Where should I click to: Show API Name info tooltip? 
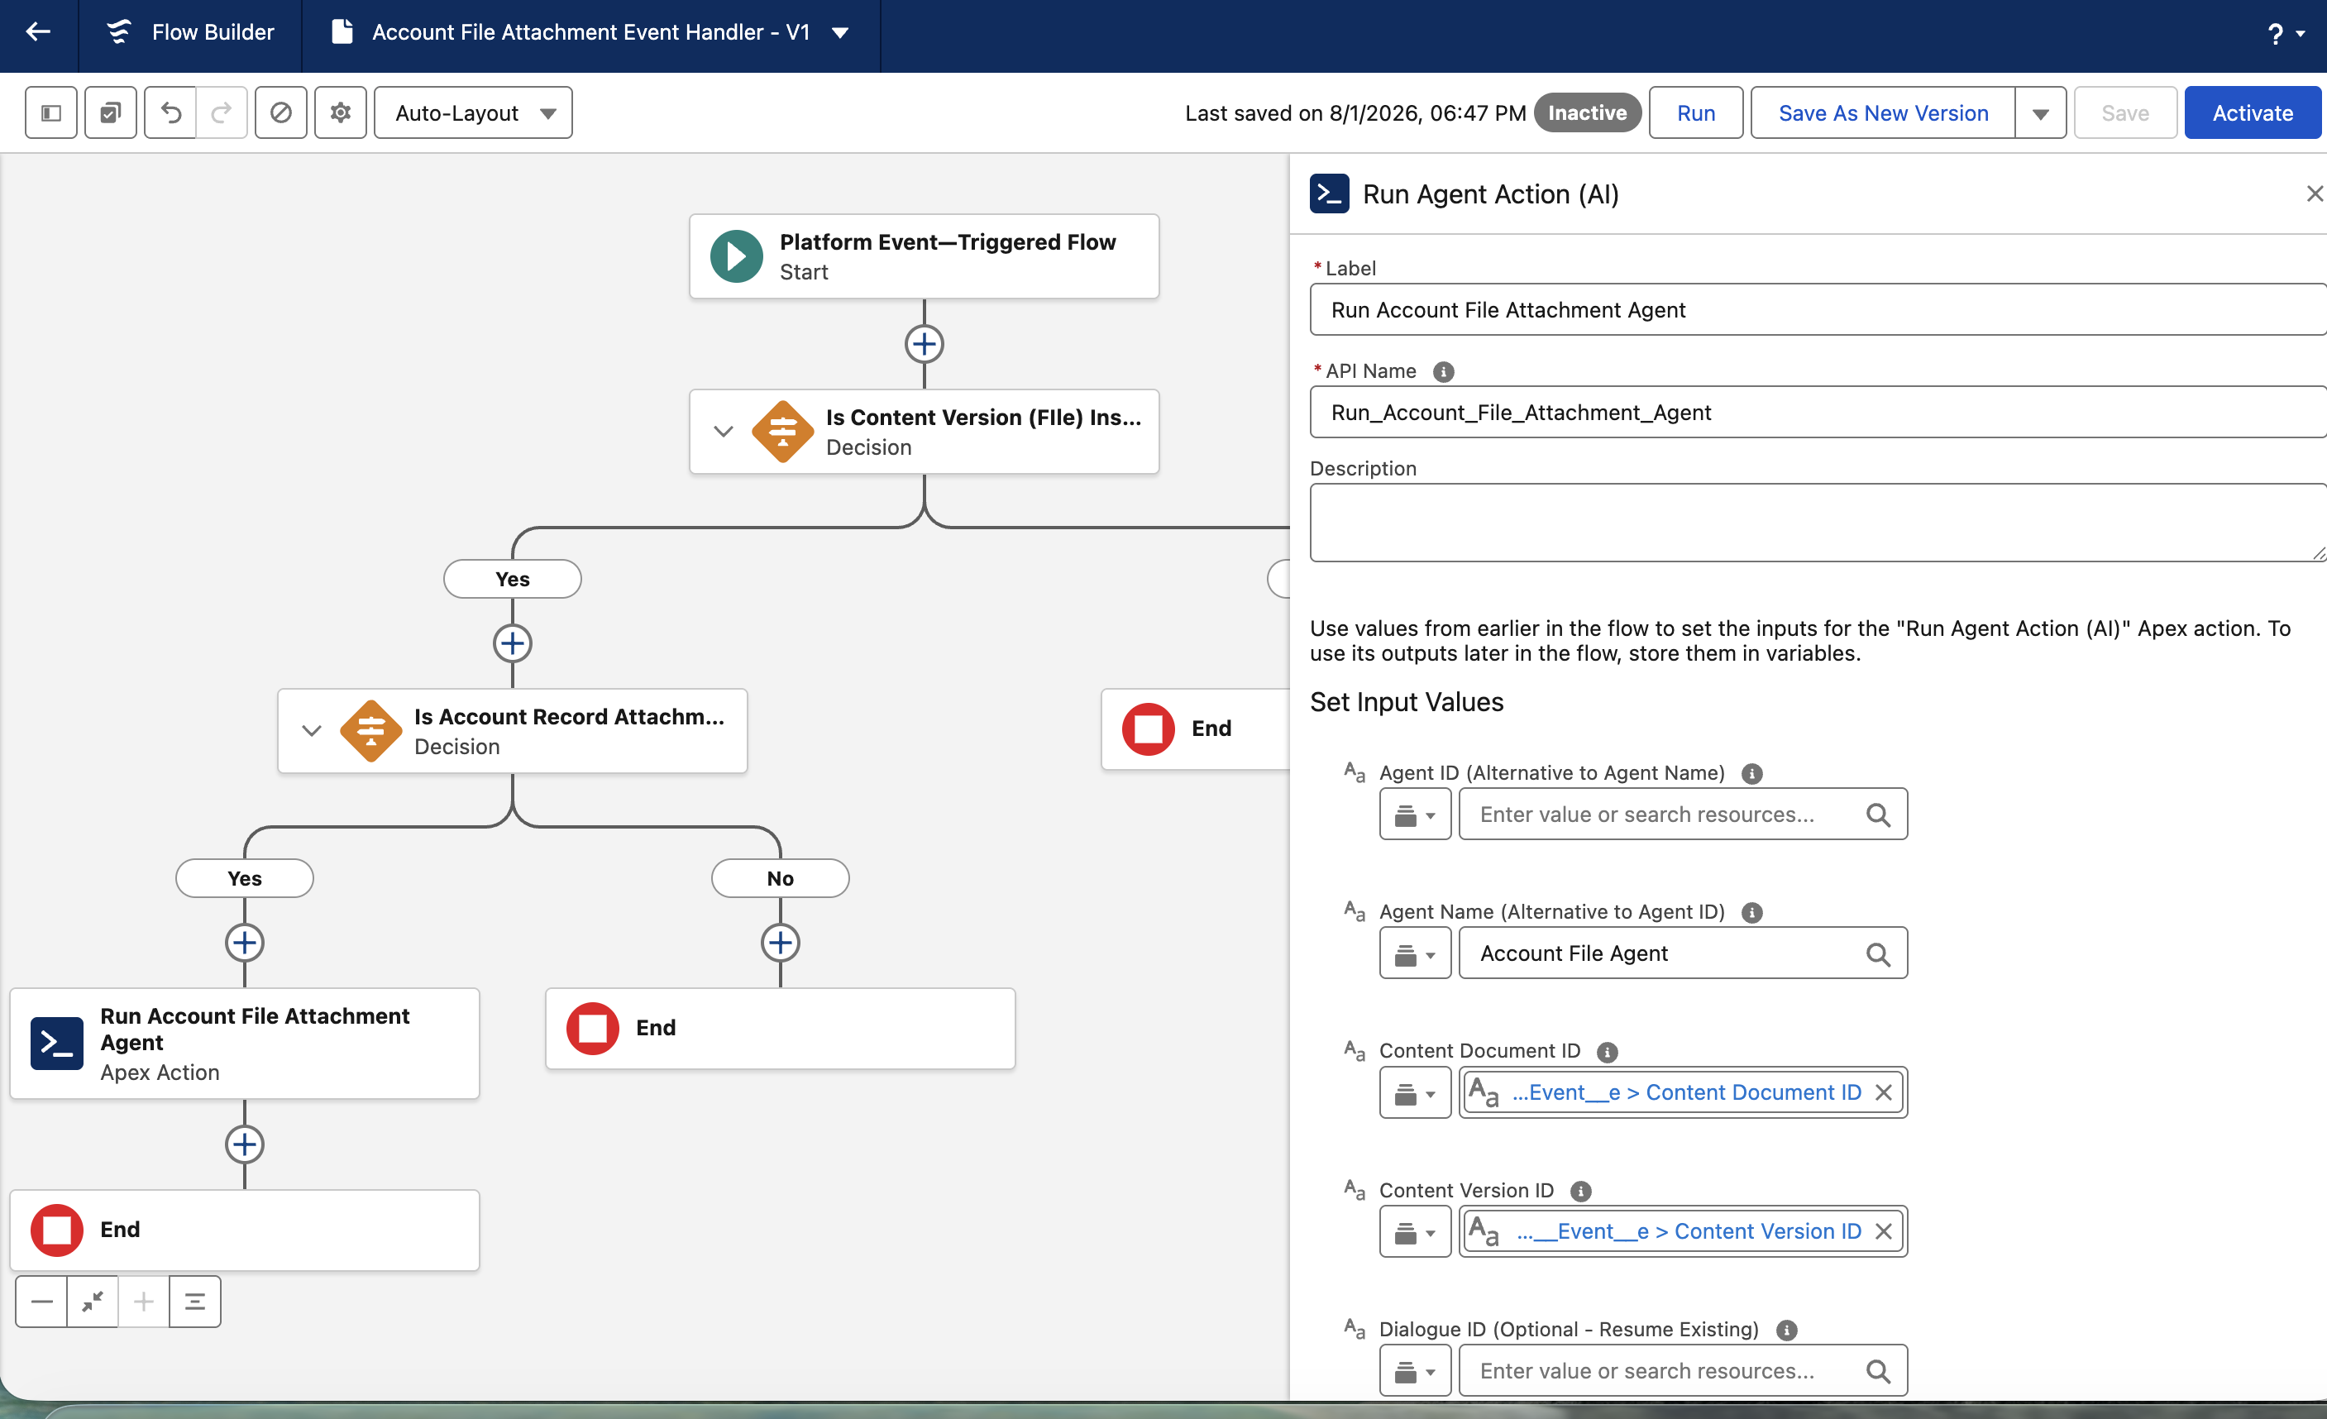pyautogui.click(x=1443, y=372)
